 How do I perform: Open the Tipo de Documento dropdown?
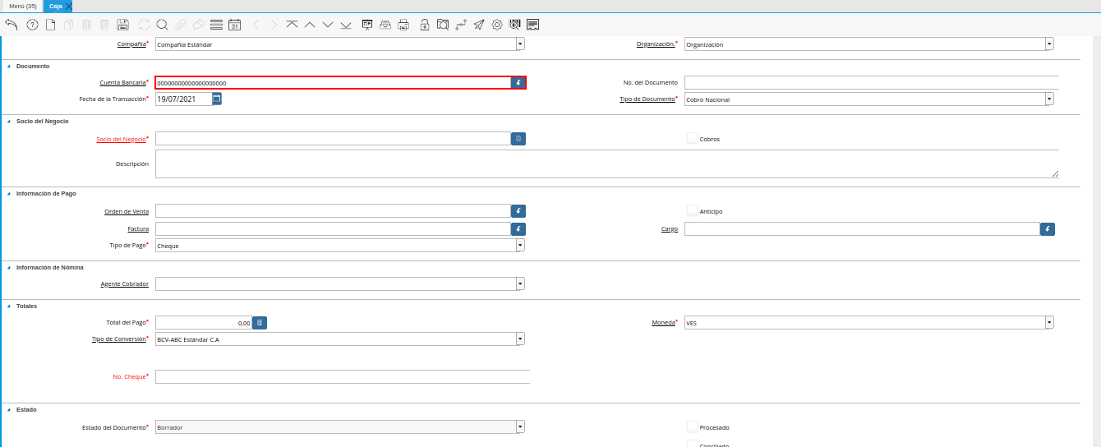coord(1049,99)
